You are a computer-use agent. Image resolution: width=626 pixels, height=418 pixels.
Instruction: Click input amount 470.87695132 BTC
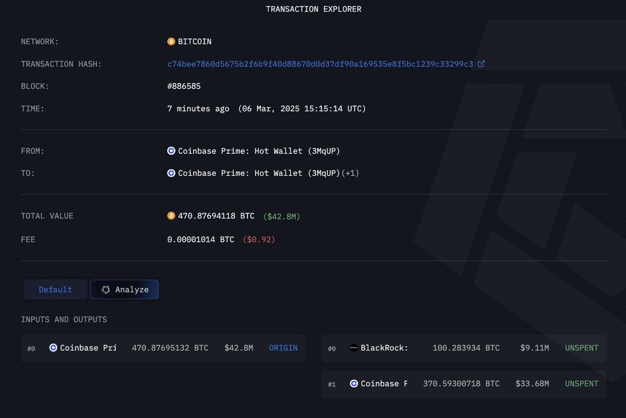coord(170,348)
